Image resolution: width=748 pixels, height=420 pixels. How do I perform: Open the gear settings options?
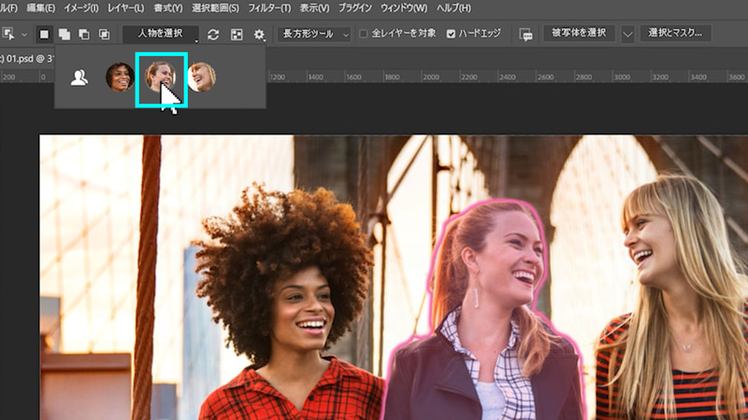tap(259, 35)
